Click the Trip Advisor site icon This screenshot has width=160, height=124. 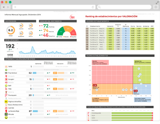click(6, 73)
